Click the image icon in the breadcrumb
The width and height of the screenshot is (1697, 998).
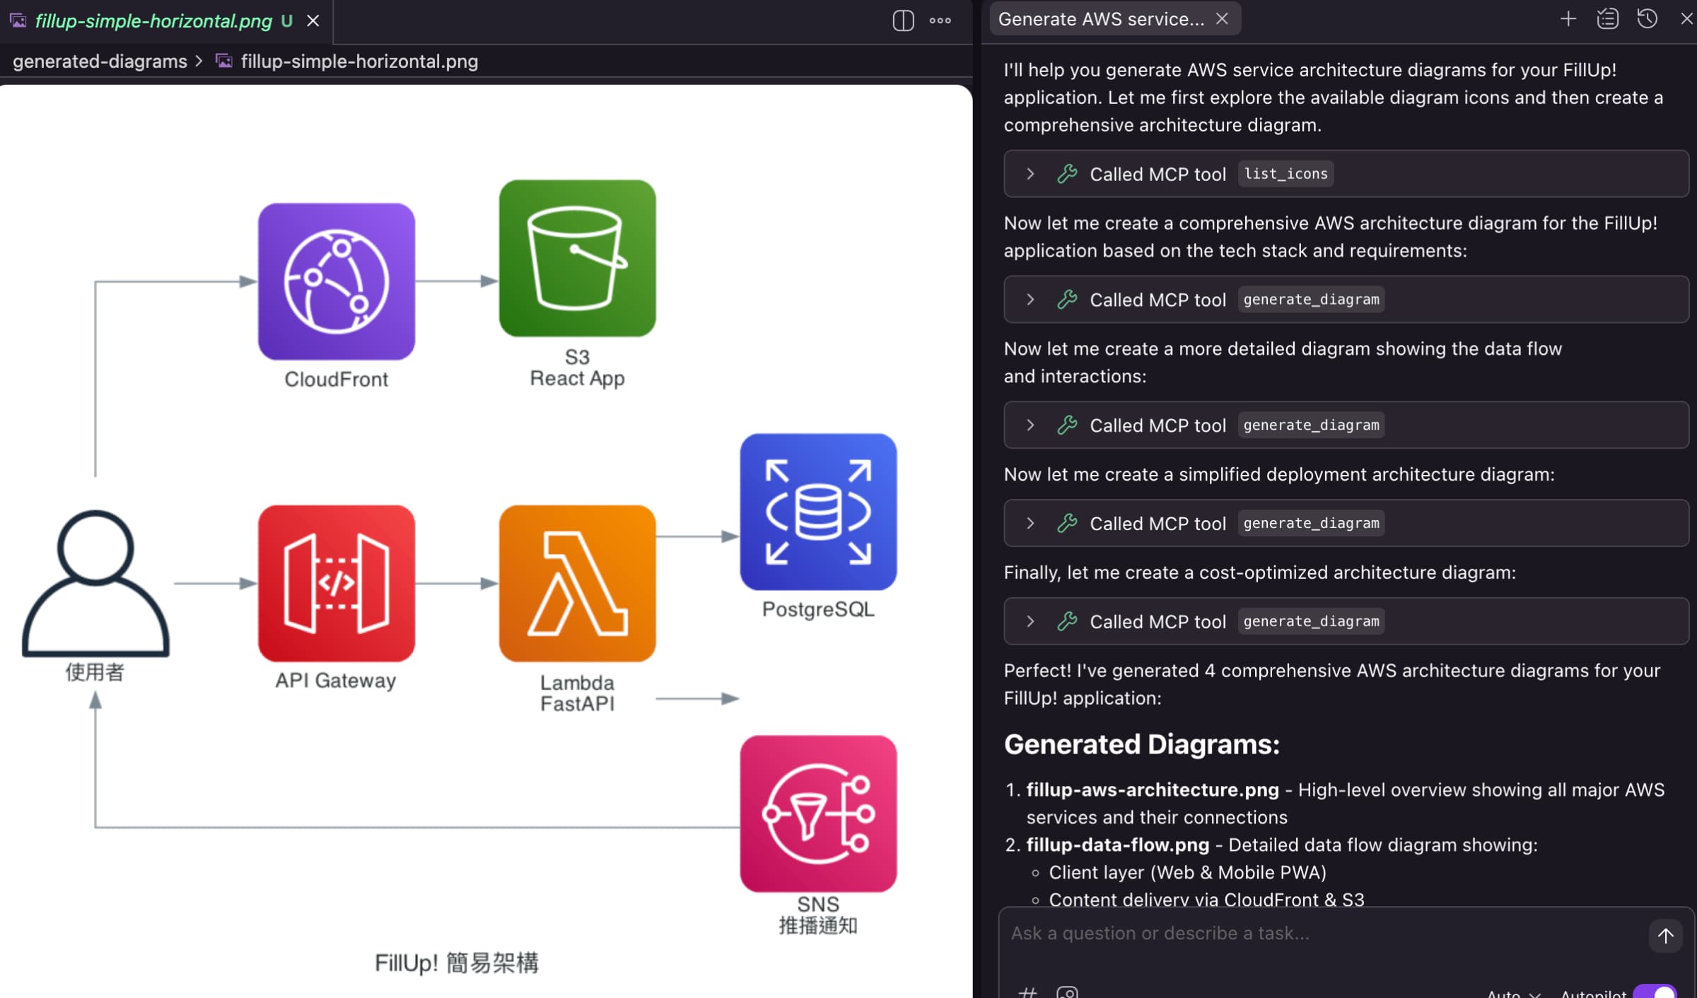(224, 61)
